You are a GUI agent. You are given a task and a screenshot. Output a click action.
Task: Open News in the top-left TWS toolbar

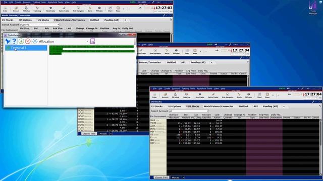(118, 9)
